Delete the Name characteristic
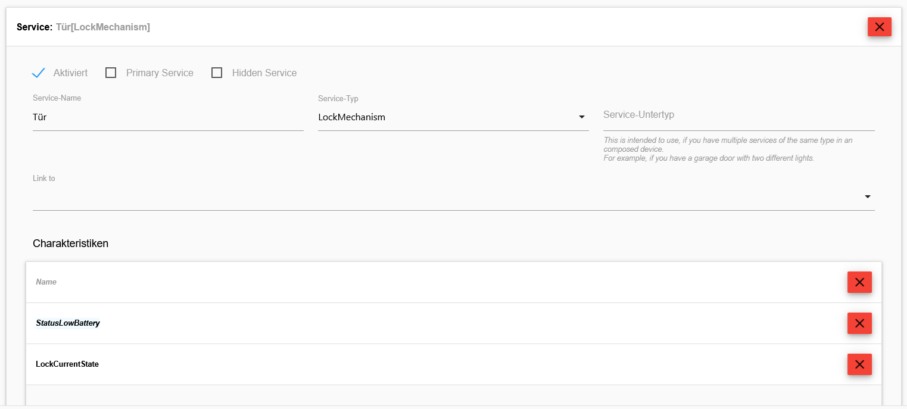This screenshot has height=409, width=907. coord(859,282)
